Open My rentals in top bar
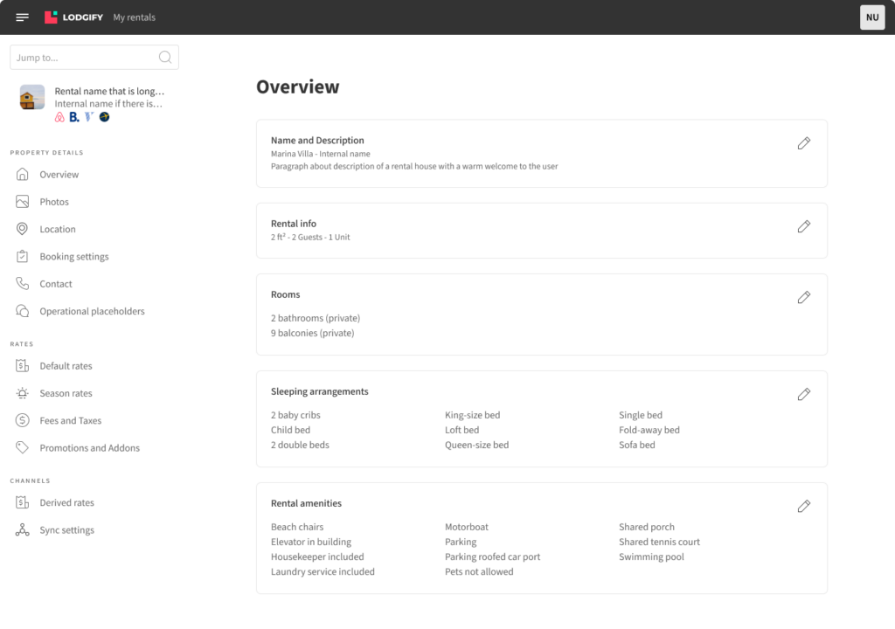 point(134,17)
